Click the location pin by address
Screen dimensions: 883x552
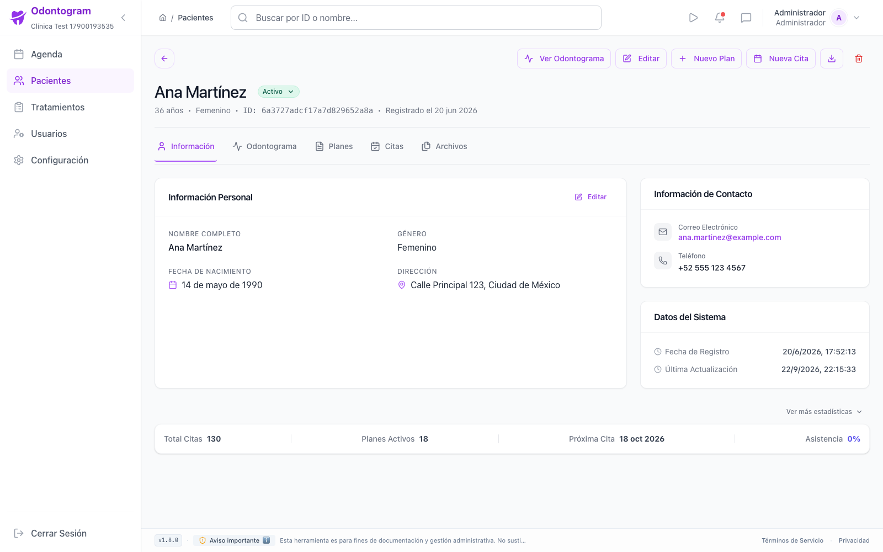tap(402, 285)
